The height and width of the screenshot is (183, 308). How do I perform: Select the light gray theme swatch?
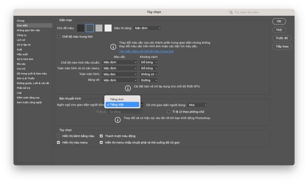click(99, 28)
